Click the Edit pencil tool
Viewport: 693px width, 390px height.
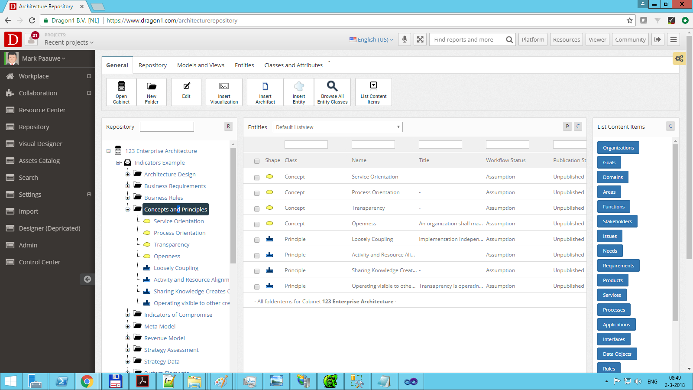pos(186,92)
